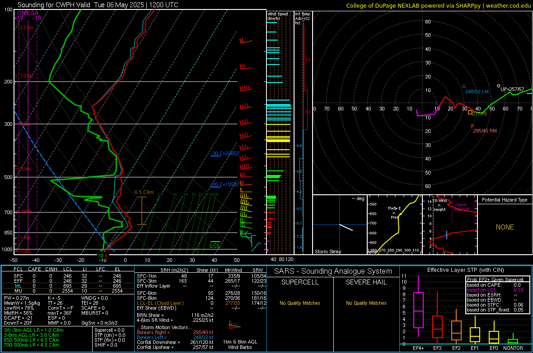Click the SFC-6km shear row

[x=201, y=293]
